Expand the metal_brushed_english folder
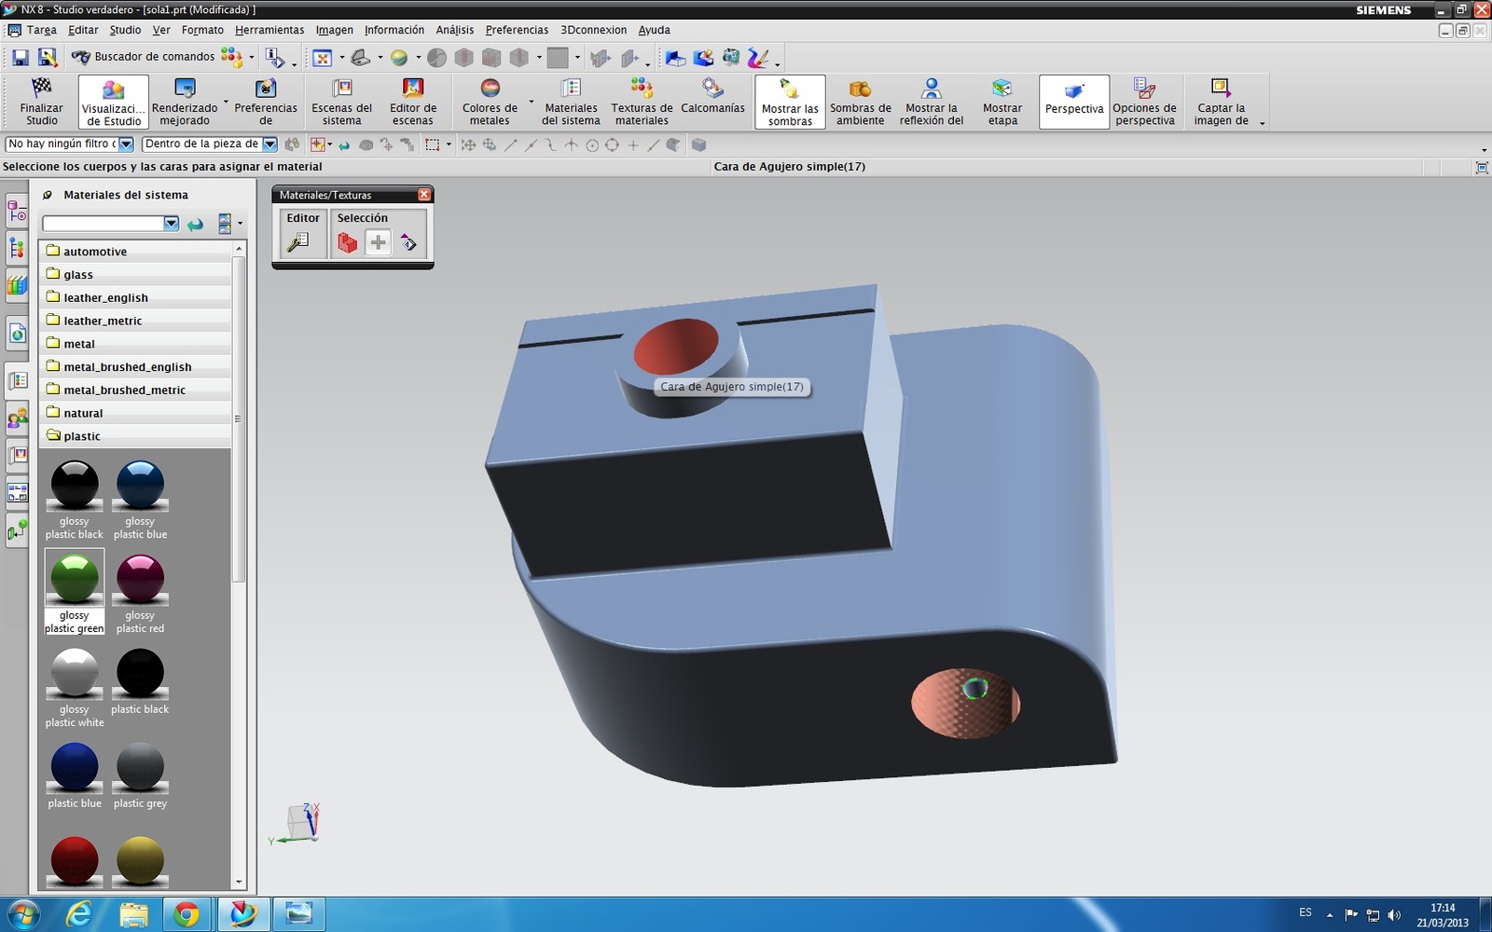This screenshot has height=932, width=1492. (x=135, y=366)
